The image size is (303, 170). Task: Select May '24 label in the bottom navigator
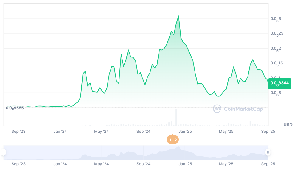(102, 164)
